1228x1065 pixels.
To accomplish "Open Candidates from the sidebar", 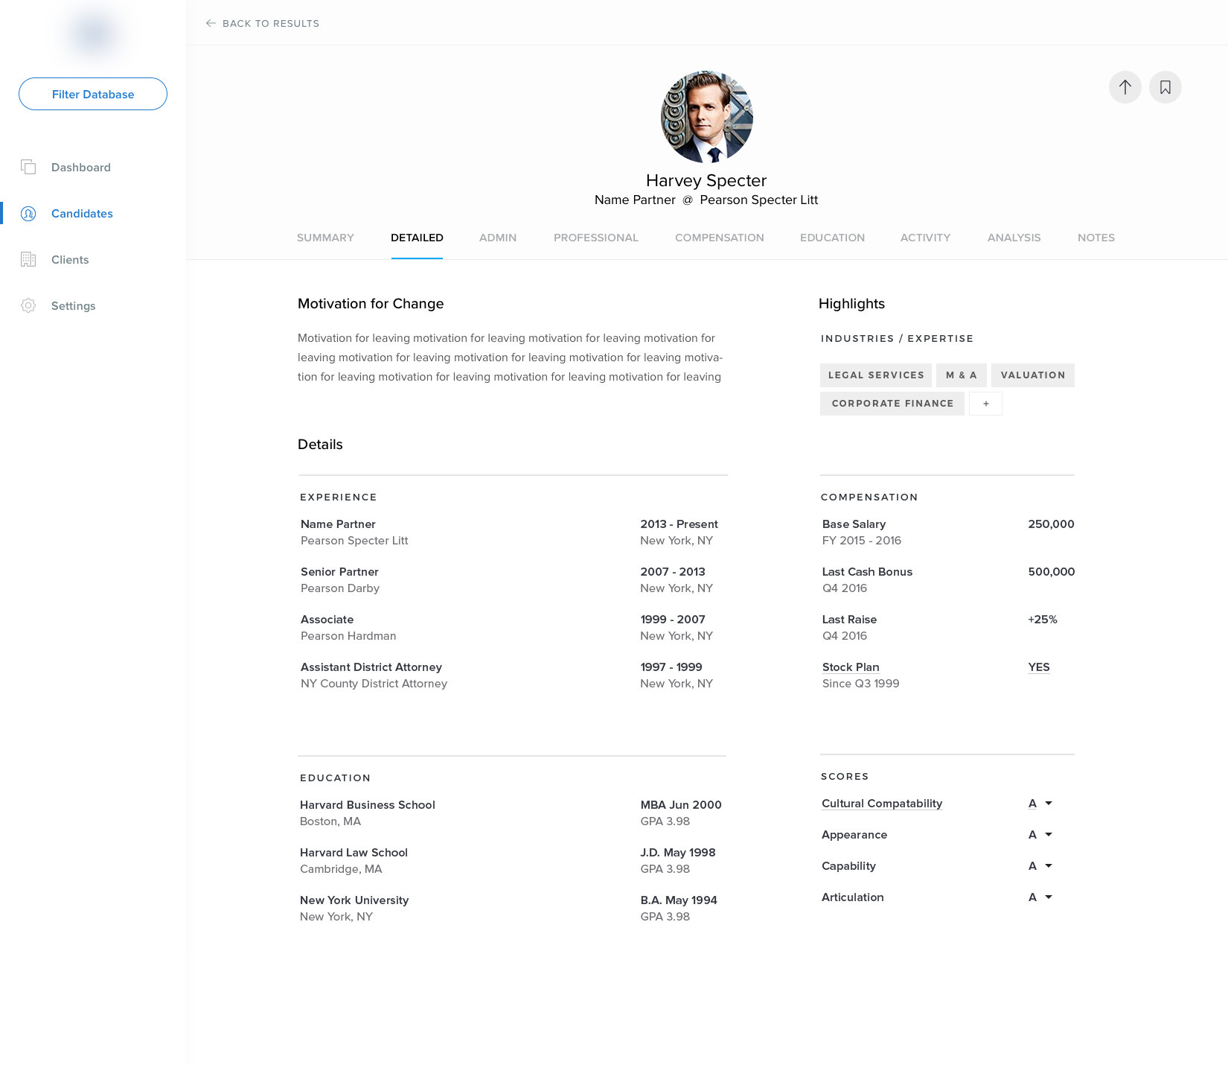I will tap(82, 214).
